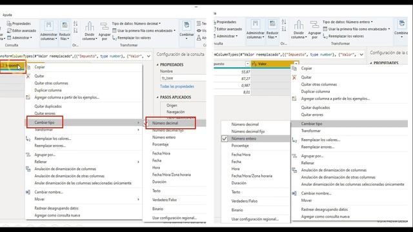The height and width of the screenshot is (232, 413).
Task: Open Reducir filas in right window
Action: coord(272,29)
